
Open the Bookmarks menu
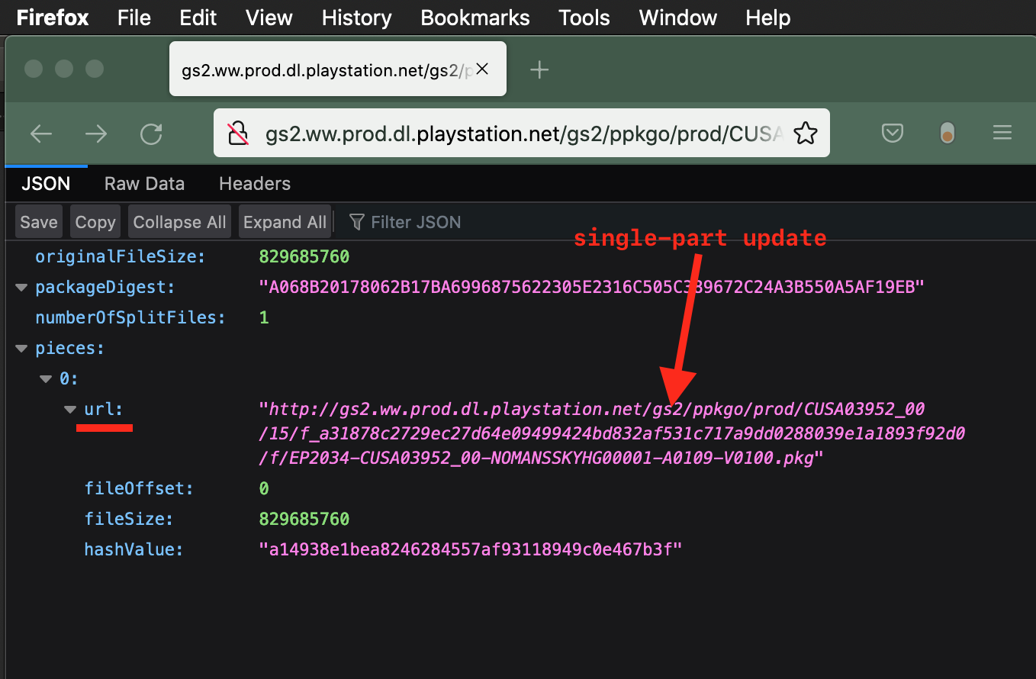475,18
